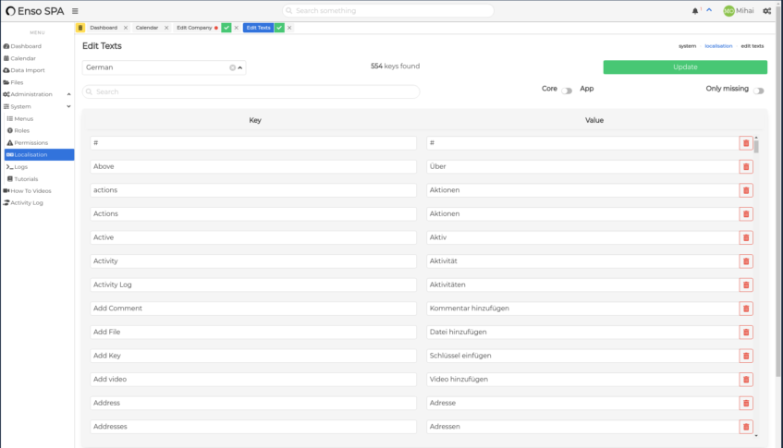Click green check on Edit Texts tab
783x448 pixels.
279,28
